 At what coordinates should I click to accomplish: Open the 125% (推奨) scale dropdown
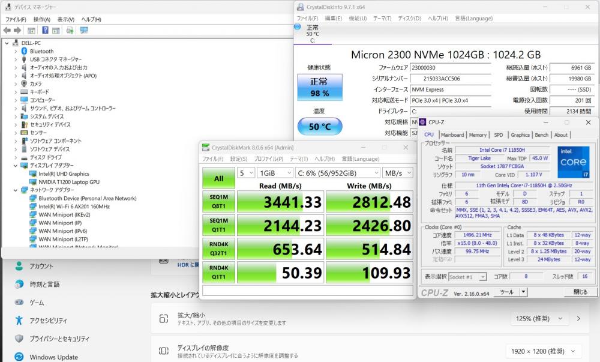[539, 318]
